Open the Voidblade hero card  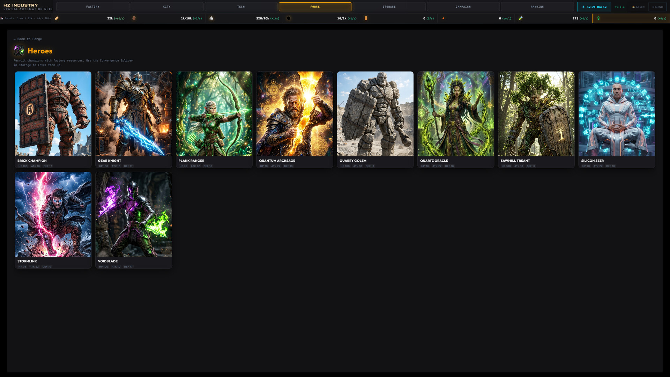click(x=134, y=220)
